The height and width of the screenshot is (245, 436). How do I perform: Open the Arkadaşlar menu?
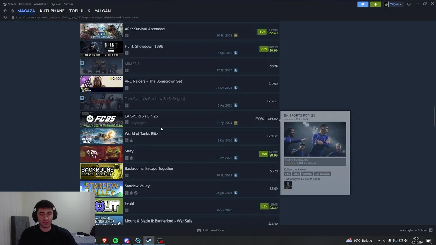coord(41,4)
